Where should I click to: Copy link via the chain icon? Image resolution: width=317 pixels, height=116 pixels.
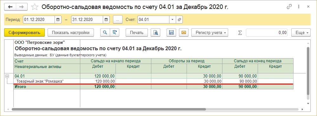coord(289,7)
